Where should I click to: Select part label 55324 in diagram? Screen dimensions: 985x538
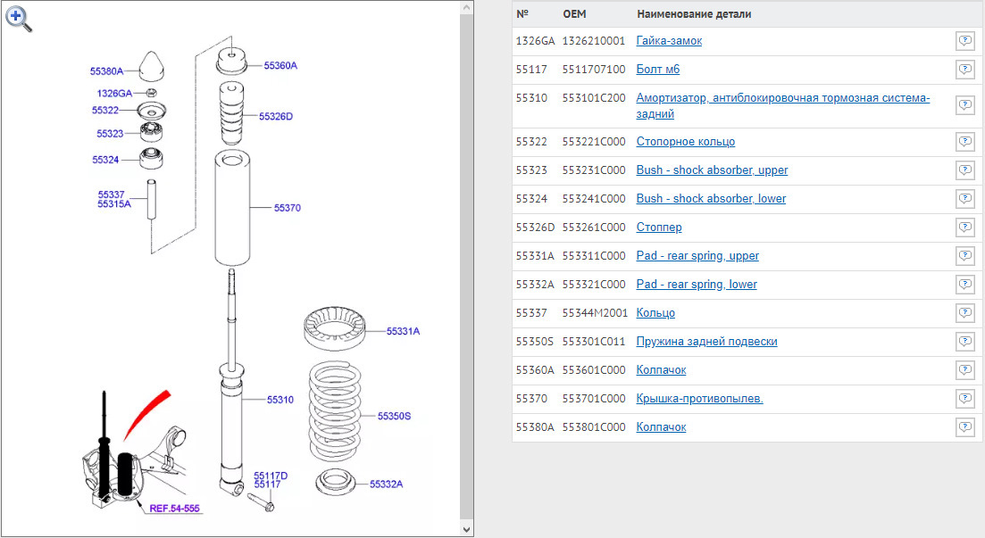click(x=105, y=160)
